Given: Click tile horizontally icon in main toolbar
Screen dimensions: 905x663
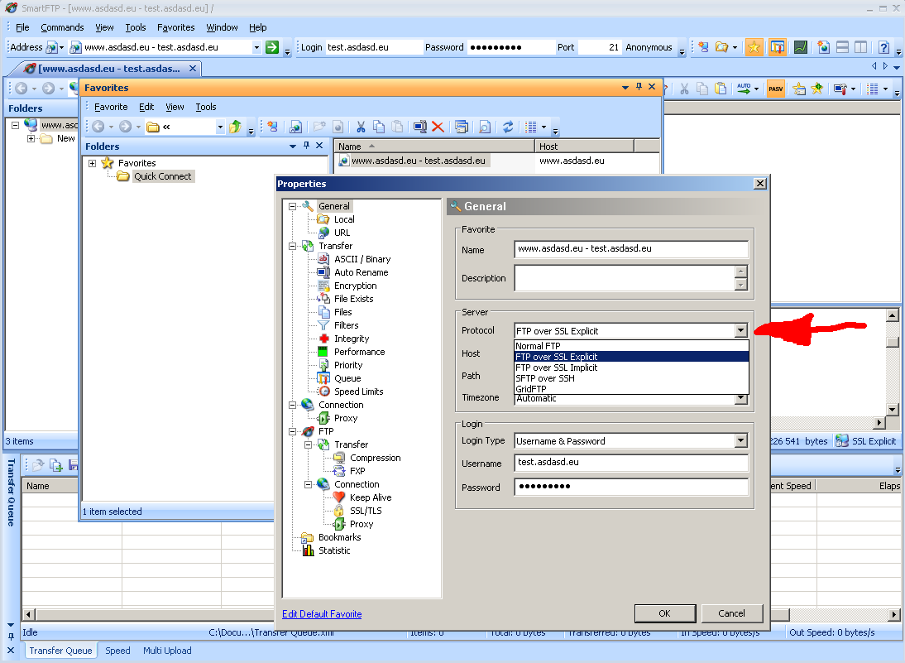Looking at the screenshot, I should 843,47.
